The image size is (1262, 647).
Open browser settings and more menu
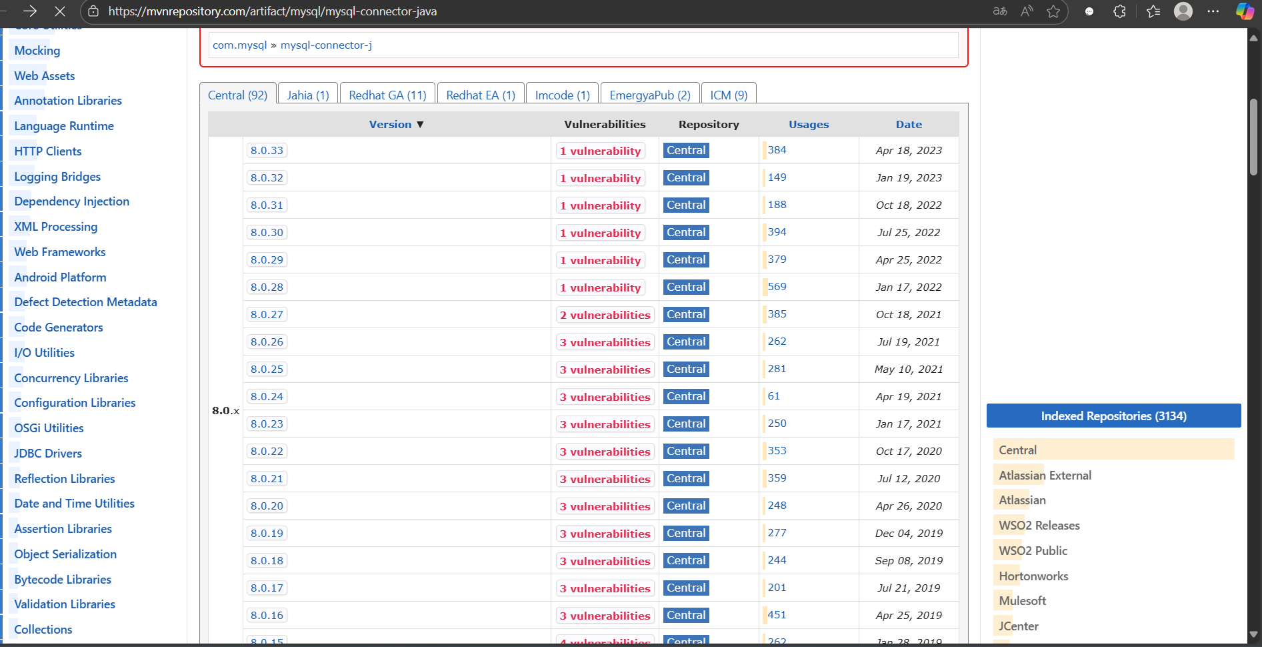click(1213, 11)
